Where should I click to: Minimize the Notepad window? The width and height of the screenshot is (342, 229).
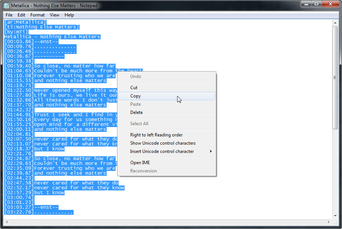point(306,4)
